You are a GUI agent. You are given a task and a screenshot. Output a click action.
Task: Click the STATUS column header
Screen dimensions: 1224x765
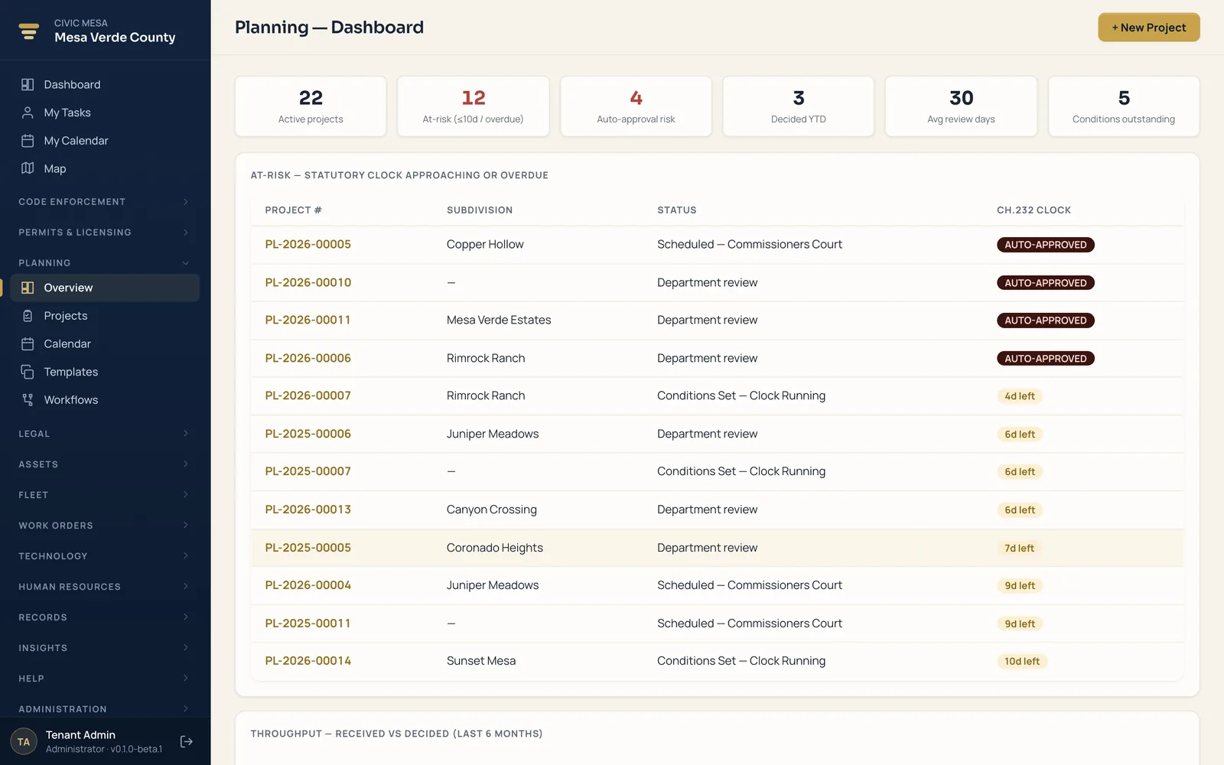coord(677,210)
